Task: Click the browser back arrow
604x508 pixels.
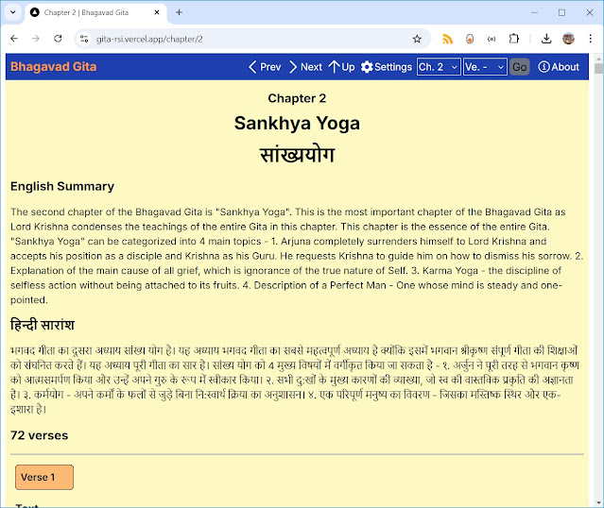Action: [x=14, y=39]
